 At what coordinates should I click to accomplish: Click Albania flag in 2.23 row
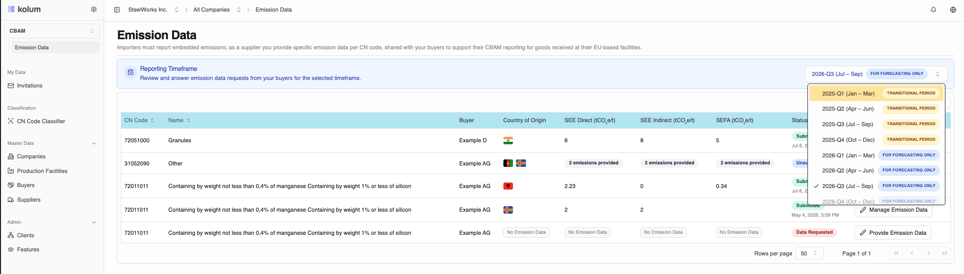(508, 186)
